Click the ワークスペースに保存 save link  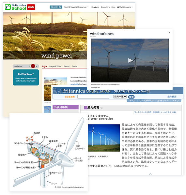click(x=143, y=112)
